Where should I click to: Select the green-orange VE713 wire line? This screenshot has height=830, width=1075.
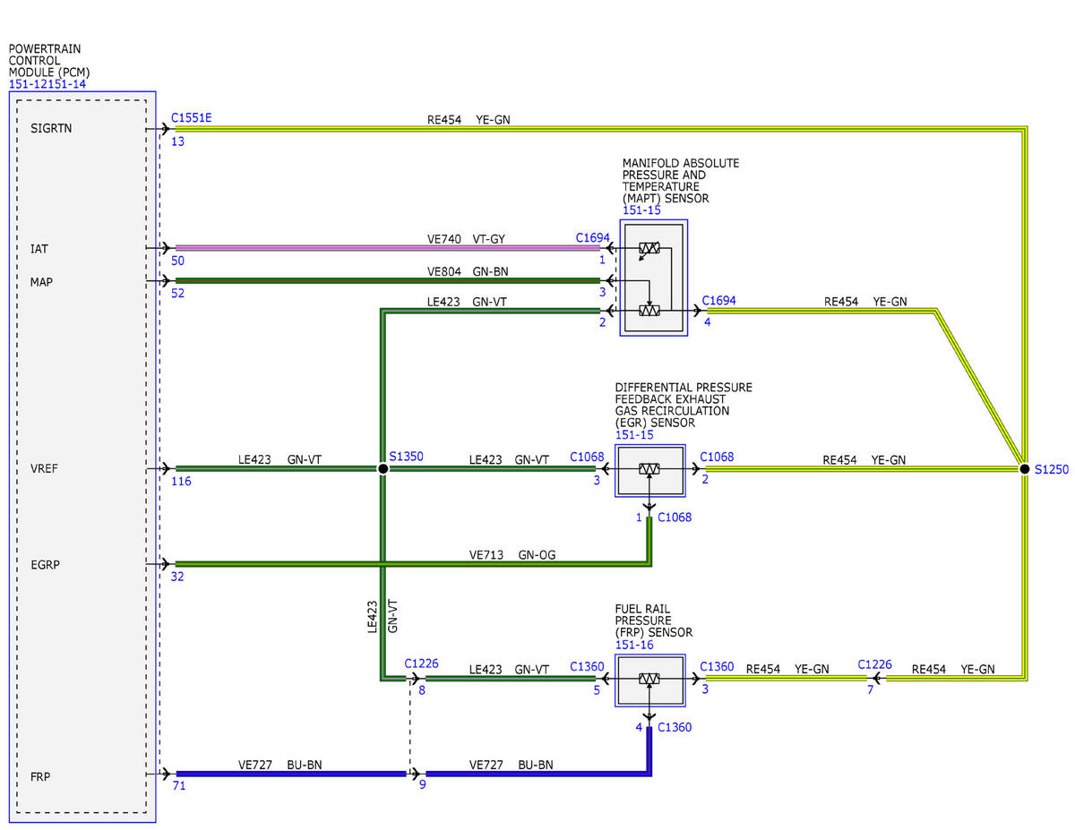click(x=412, y=565)
